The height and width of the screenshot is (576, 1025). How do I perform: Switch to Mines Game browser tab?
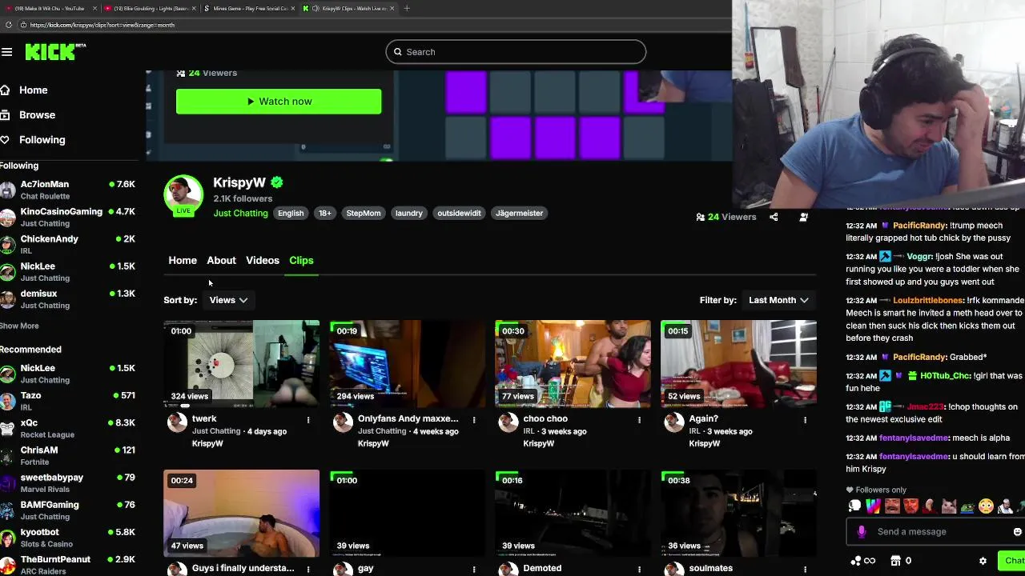tap(248, 8)
